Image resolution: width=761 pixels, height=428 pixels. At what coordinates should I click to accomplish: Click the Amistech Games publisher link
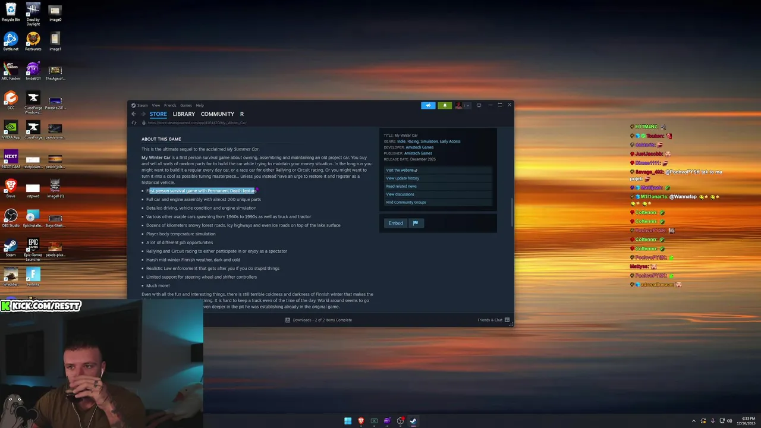pos(418,153)
